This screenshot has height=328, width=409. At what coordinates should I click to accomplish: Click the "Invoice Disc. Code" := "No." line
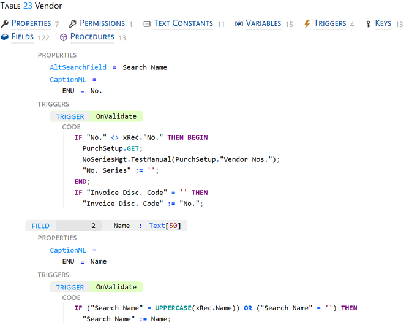(143, 204)
